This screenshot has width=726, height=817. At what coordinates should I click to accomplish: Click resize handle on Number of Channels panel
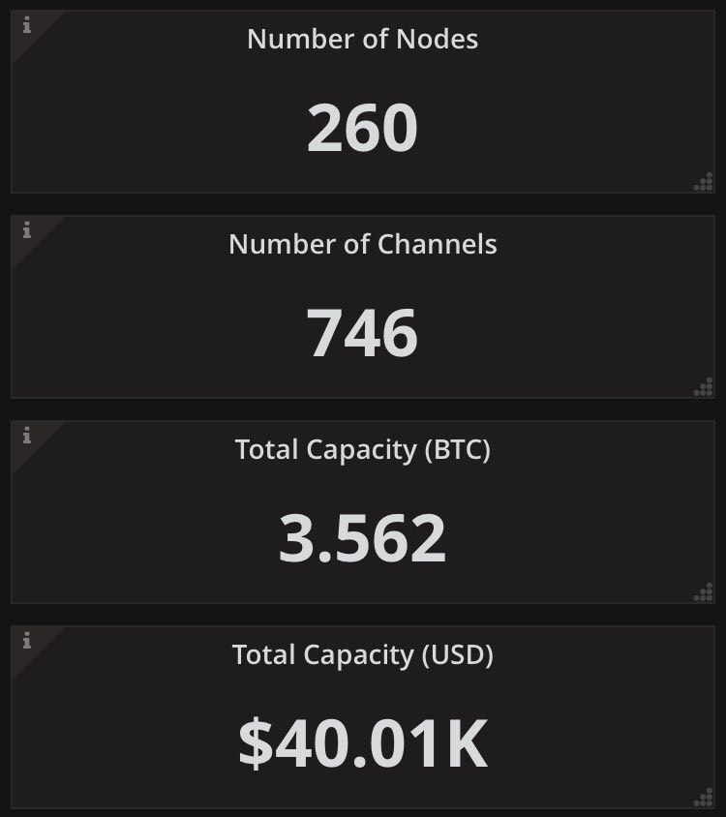point(704,387)
